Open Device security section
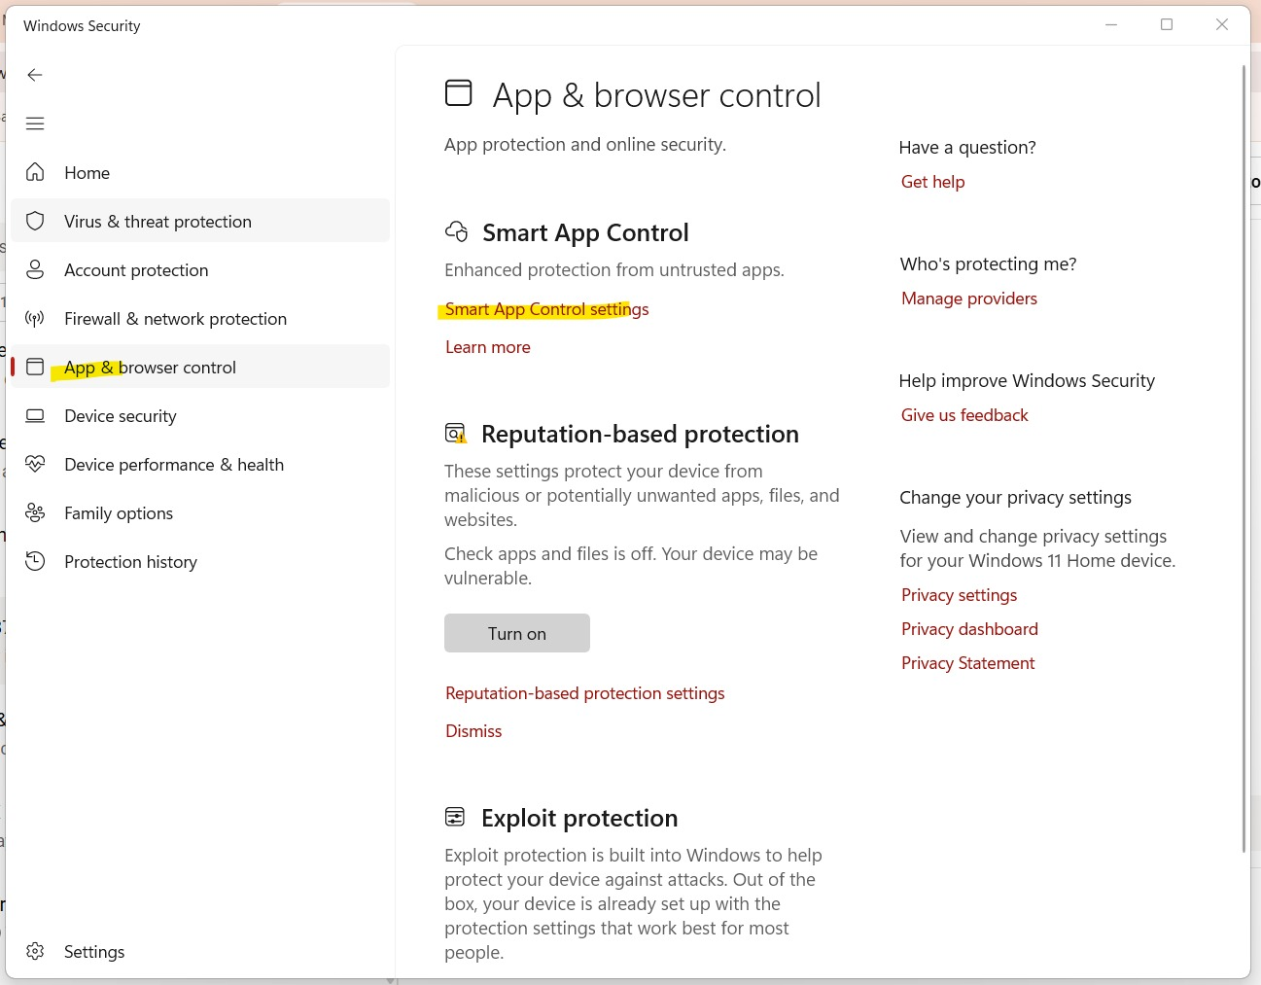The height and width of the screenshot is (985, 1261). [x=200, y=415]
